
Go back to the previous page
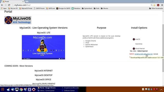[2, 5]
